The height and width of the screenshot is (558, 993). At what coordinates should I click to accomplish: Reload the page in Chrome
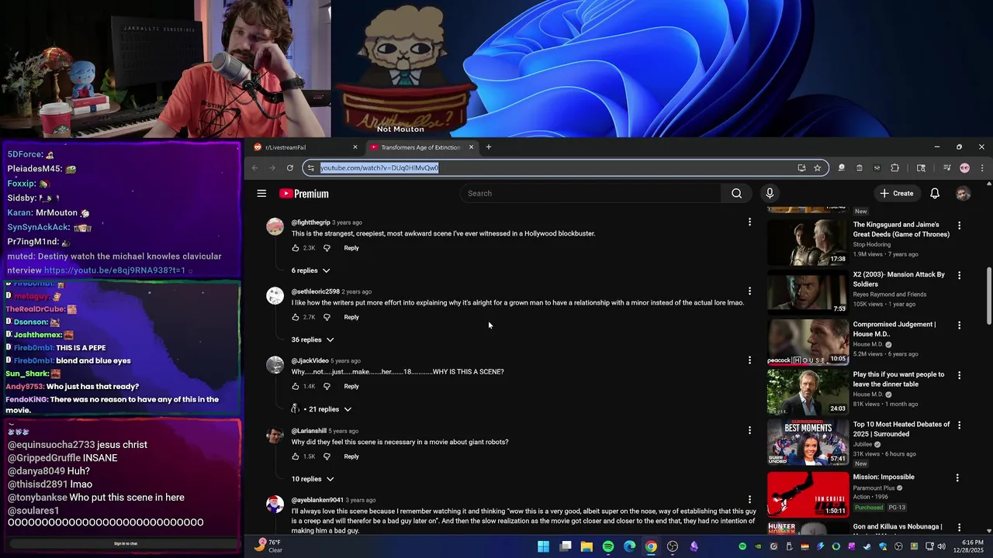tap(290, 168)
